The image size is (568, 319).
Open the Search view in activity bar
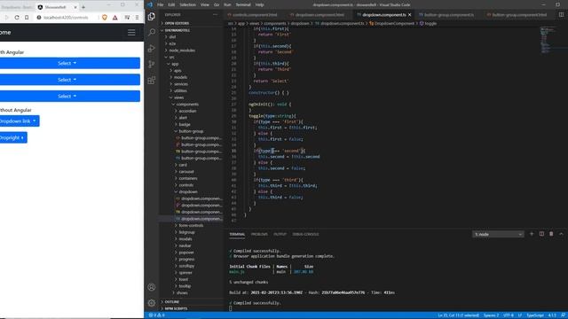152,32
